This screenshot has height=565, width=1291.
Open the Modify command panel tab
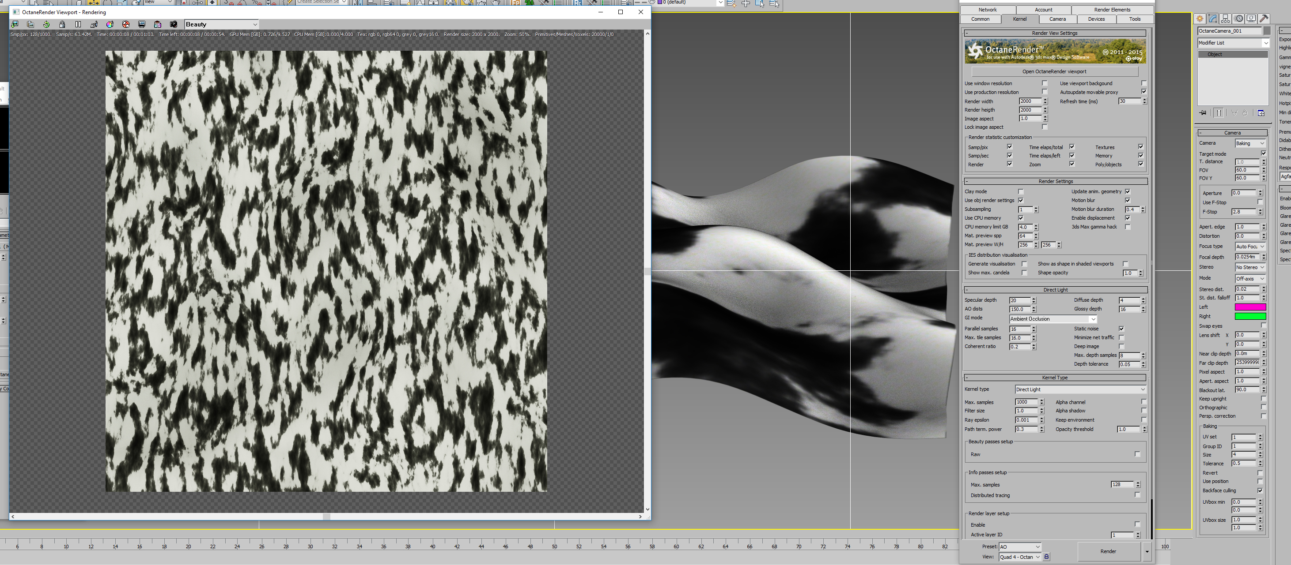(1213, 19)
